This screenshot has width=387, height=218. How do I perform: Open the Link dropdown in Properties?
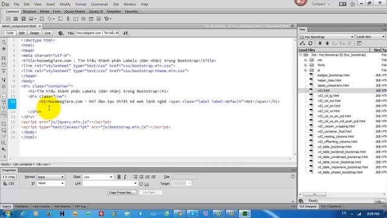[110, 183]
